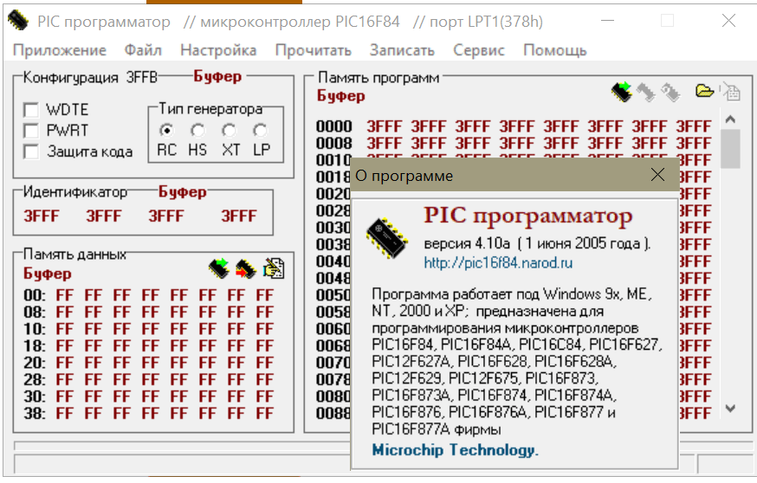Close the 'О программе' dialog
The width and height of the screenshot is (757, 483).
tap(657, 174)
